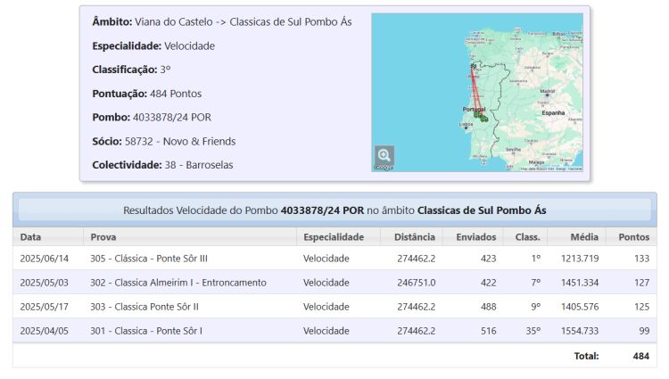Click the loft marker near Viana do Castelo
This screenshot has height=379, width=669.
point(472,66)
